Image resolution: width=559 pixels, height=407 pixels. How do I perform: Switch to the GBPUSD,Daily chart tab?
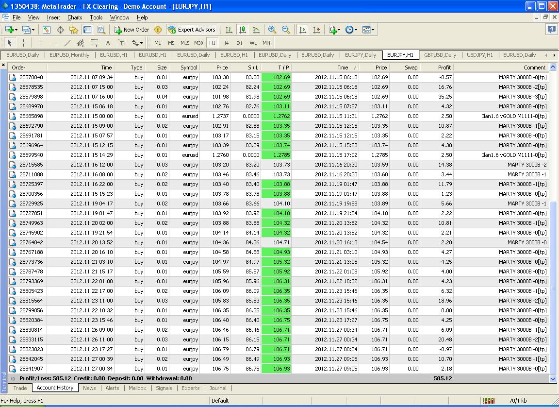point(440,55)
